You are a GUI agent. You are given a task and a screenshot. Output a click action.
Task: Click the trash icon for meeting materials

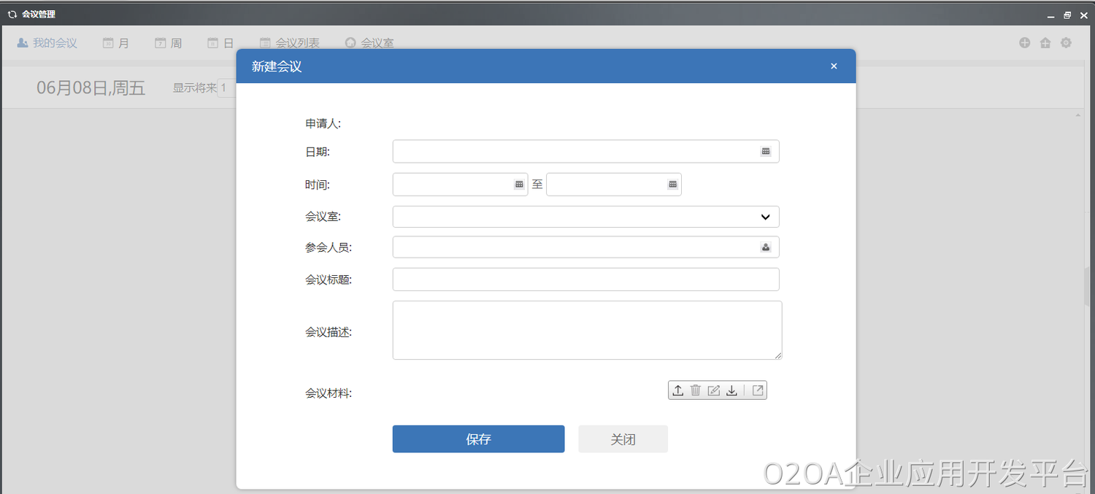pos(696,390)
